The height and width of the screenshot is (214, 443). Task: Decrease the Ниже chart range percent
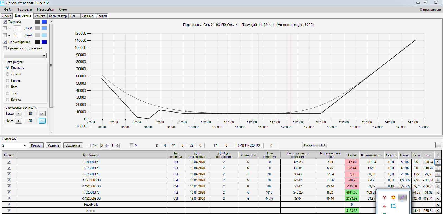pyautogui.click(x=19, y=121)
